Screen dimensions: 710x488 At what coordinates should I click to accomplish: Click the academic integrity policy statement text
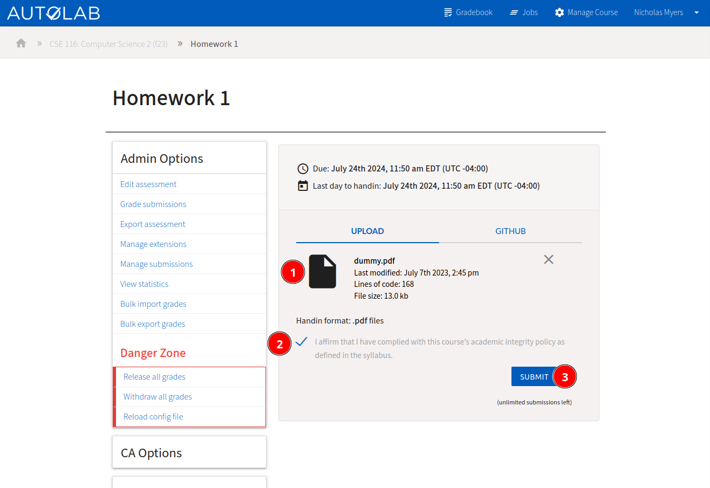440,348
